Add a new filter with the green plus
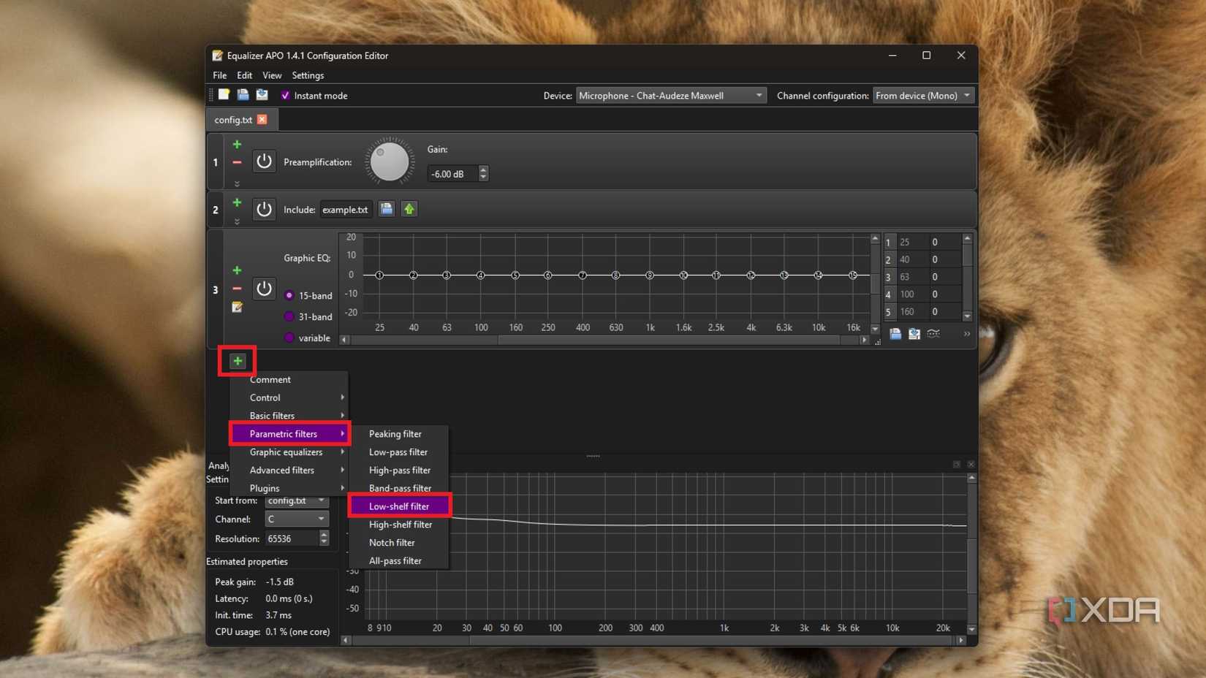This screenshot has height=678, width=1206. [x=237, y=360]
